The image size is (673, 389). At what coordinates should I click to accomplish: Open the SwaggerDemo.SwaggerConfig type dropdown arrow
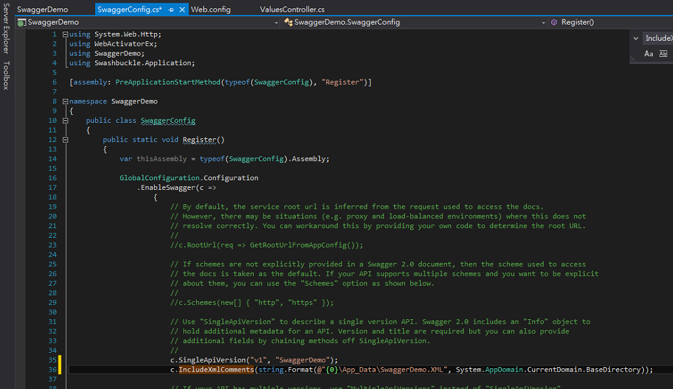click(x=544, y=23)
